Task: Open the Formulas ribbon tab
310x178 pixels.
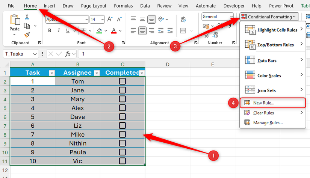Action: point(123,6)
